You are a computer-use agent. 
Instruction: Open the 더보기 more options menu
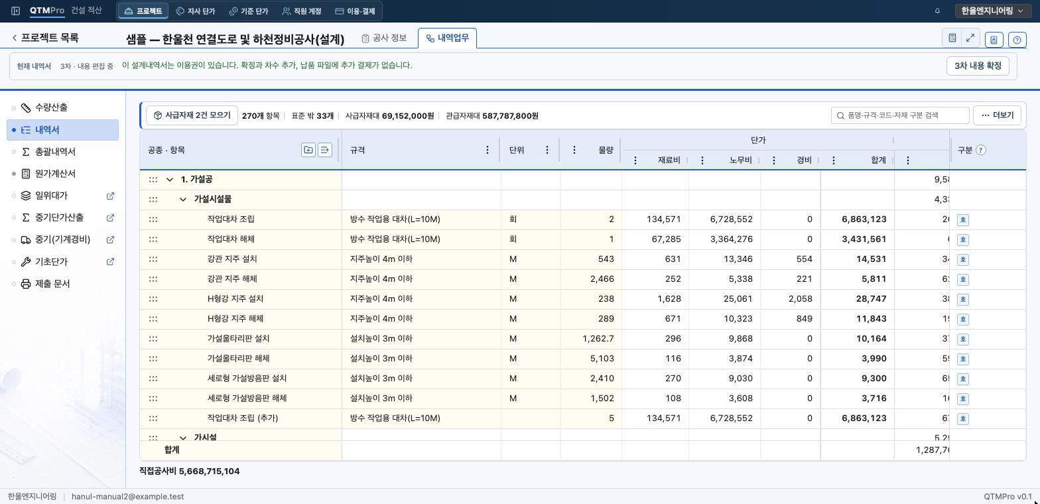[x=997, y=115]
